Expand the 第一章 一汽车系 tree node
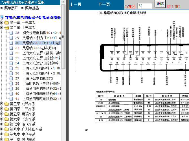This screenshot has width=189, height=141. [x=1, y=22]
